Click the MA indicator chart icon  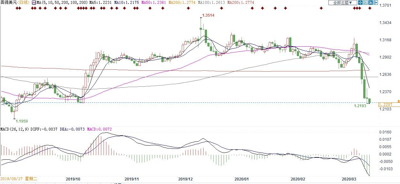pyautogui.click(x=34, y=3)
